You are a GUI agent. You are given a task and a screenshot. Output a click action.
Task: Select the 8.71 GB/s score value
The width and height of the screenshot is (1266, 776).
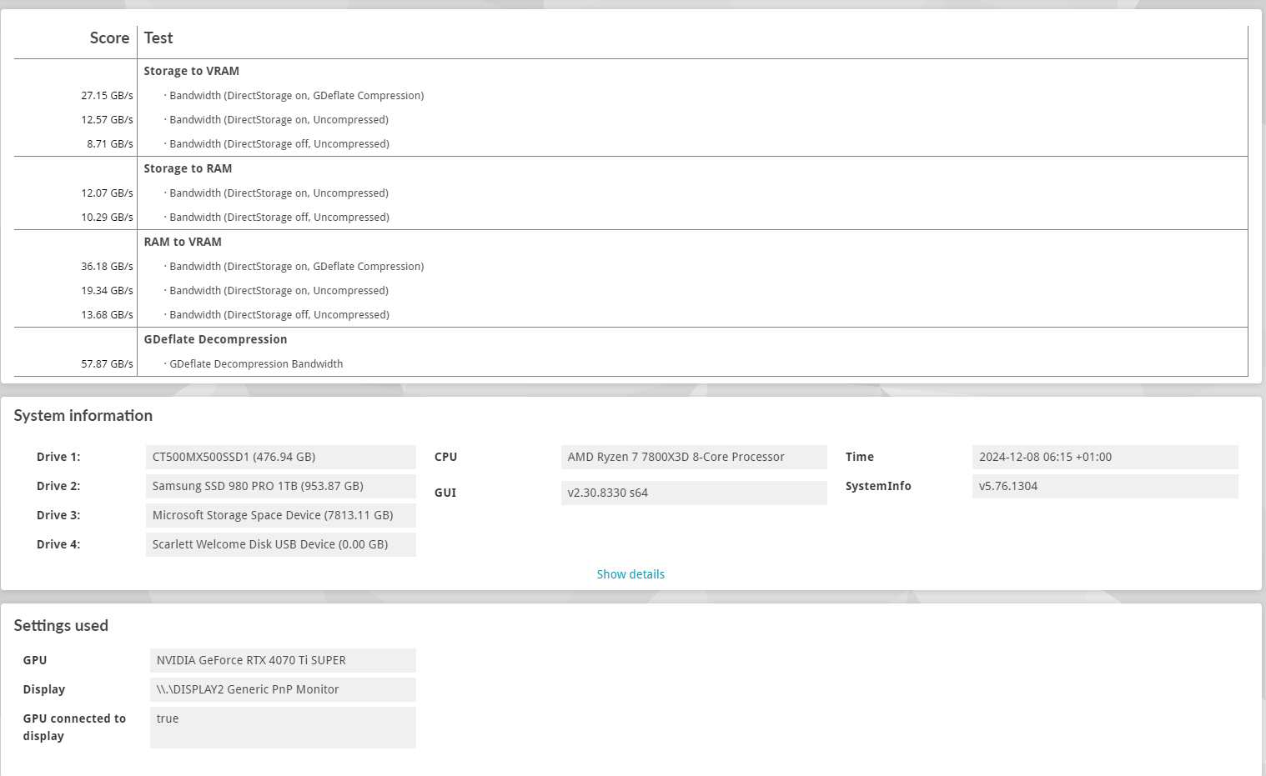[110, 144]
